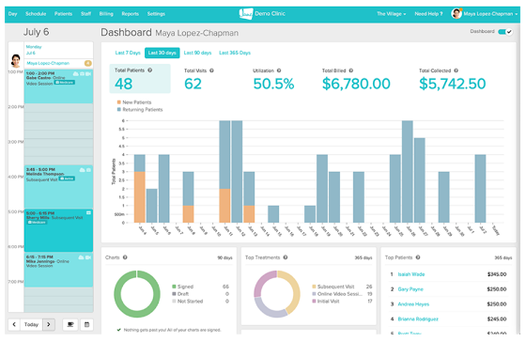The height and width of the screenshot is (342, 526).
Task: Select the Total Collected metric
Action: pyautogui.click(x=452, y=79)
